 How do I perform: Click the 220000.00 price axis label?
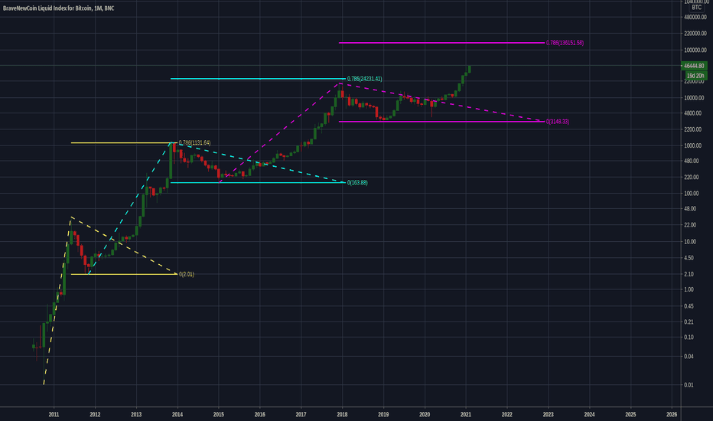[695, 34]
